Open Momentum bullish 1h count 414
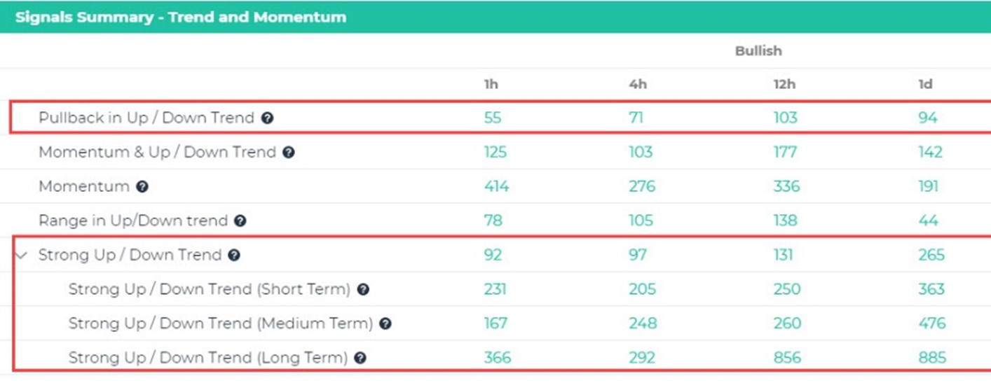This screenshot has height=383, width=991. pyautogui.click(x=496, y=186)
